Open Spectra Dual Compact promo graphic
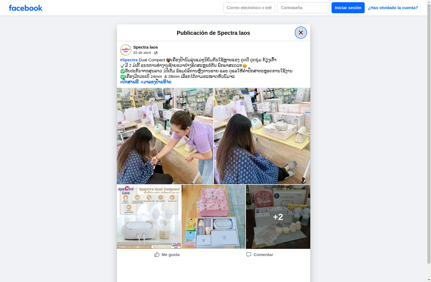Screen dimensions: 431x282 (x=149, y=217)
